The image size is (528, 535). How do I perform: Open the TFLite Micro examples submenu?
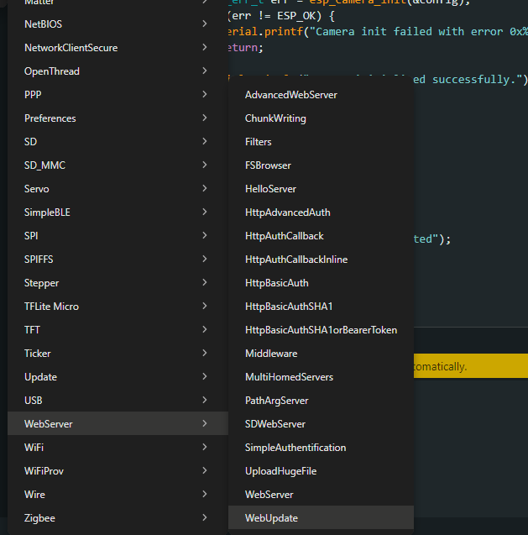tap(118, 307)
